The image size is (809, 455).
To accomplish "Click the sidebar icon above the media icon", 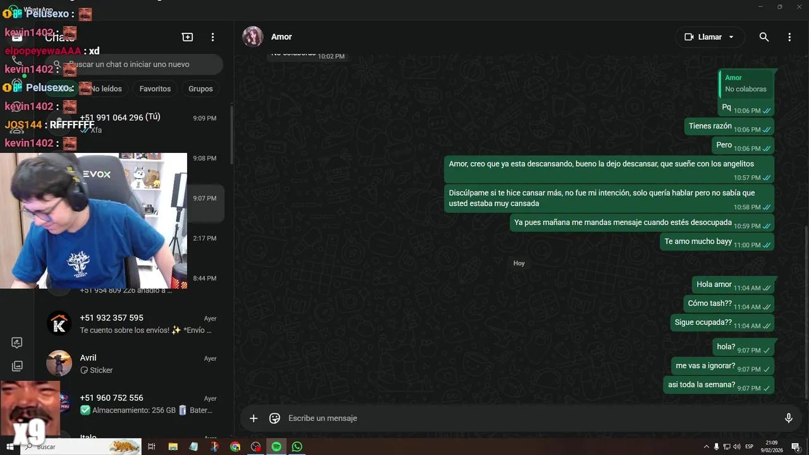I will click(x=17, y=343).
